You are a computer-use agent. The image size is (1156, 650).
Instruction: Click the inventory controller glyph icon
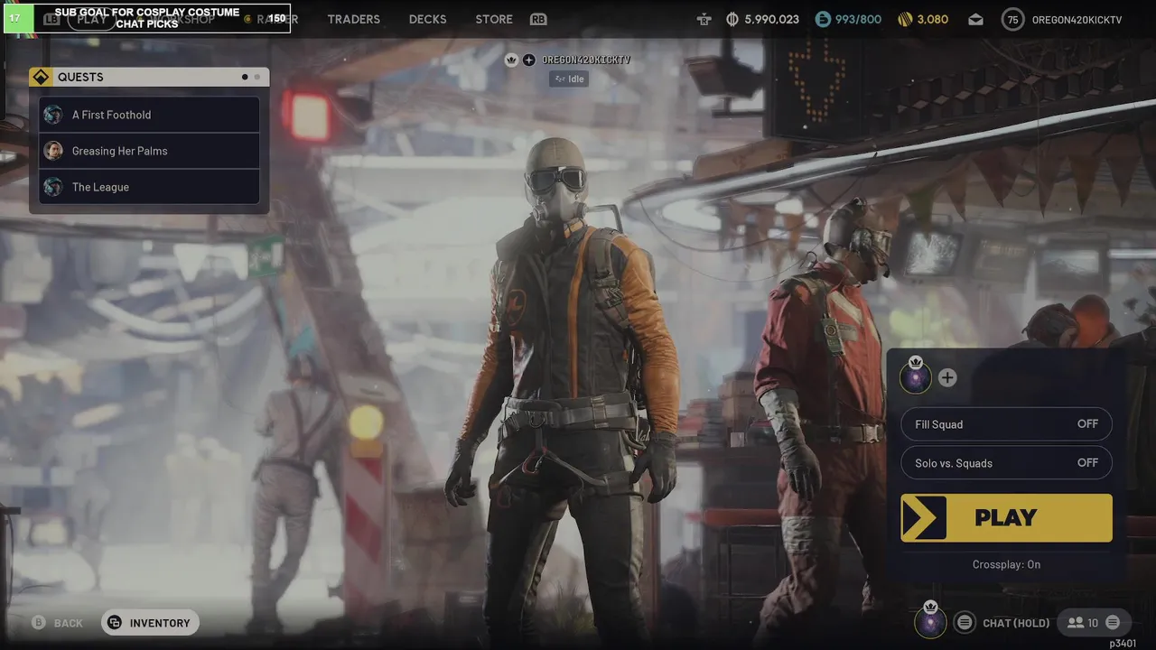[x=115, y=623]
